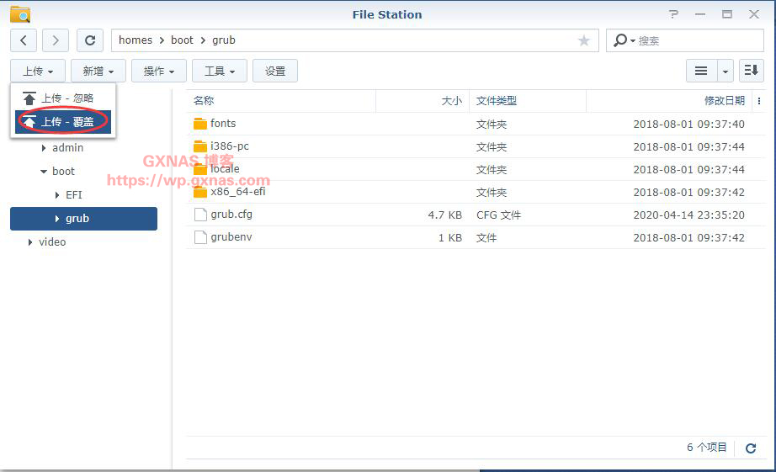Screen dimensions: 776x472
Task: Click the search magnifier icon
Action: (x=619, y=40)
